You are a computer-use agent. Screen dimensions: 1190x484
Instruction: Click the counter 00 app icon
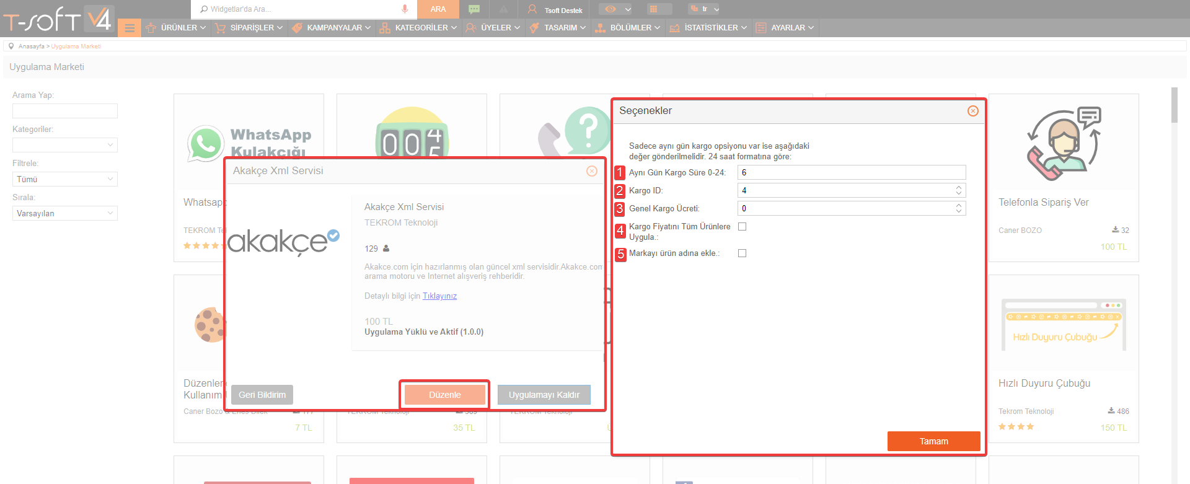[x=412, y=132]
